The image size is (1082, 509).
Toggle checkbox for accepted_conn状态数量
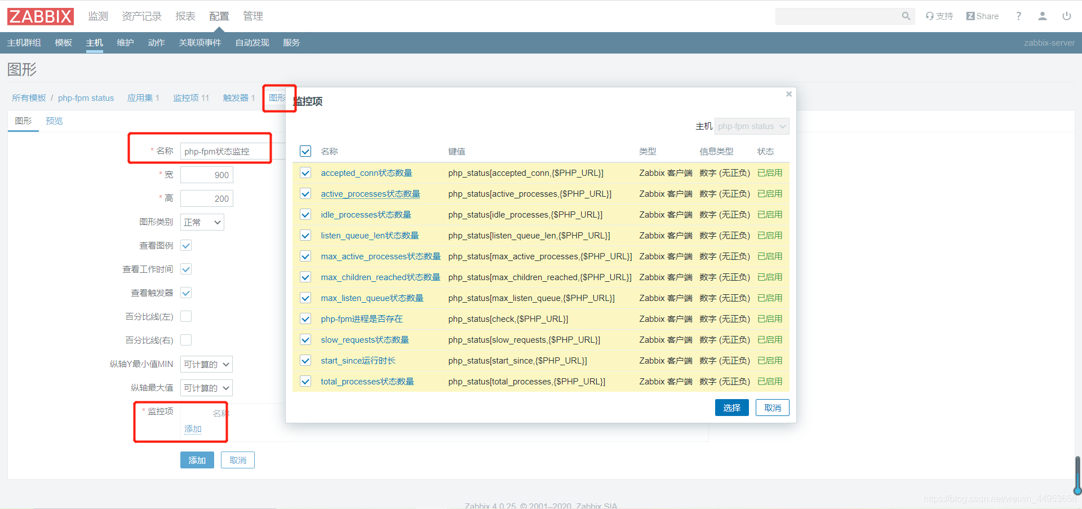coord(305,173)
